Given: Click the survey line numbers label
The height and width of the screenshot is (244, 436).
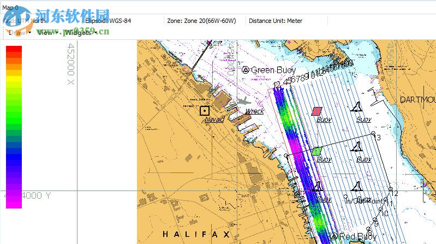Looking at the screenshot, I should coord(313,74).
